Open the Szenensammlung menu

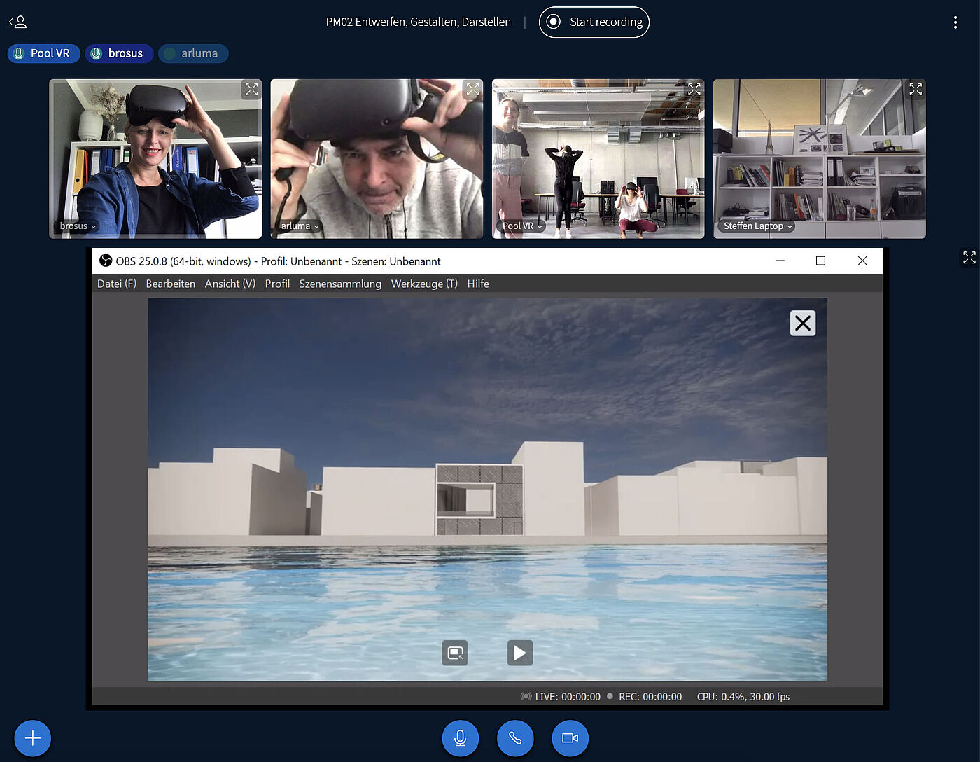pyautogui.click(x=340, y=284)
